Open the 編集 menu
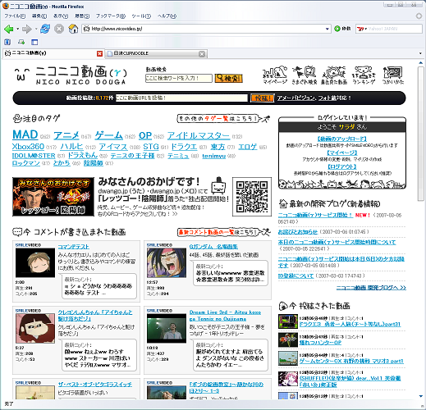426x410 pixels. (39, 16)
